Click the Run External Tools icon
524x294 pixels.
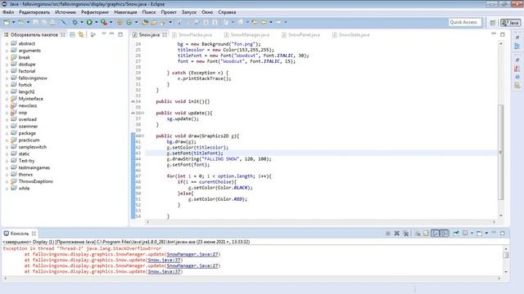click(104, 22)
